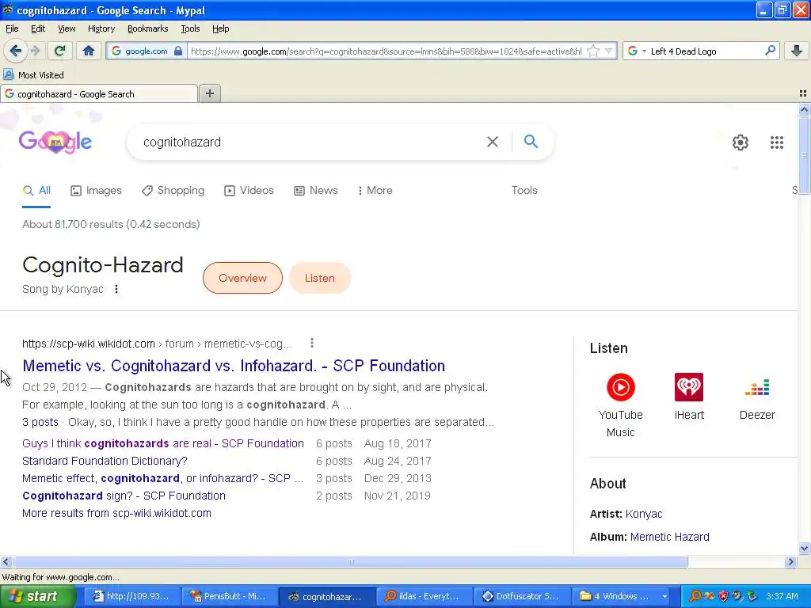The image size is (811, 608).
Task: Click the horizontal scrollbar right arrow
Action: tap(790, 561)
